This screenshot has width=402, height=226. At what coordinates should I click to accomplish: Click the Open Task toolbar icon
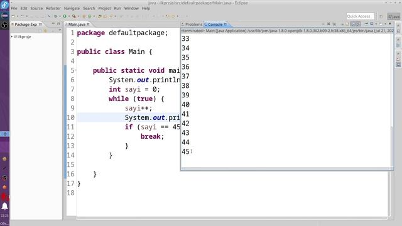tap(105, 16)
